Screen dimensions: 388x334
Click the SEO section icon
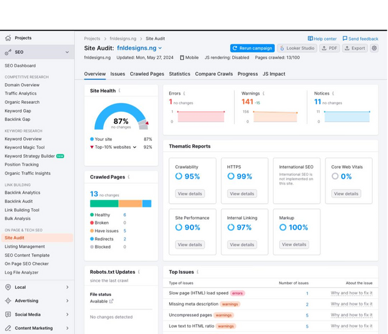[x=8, y=52]
